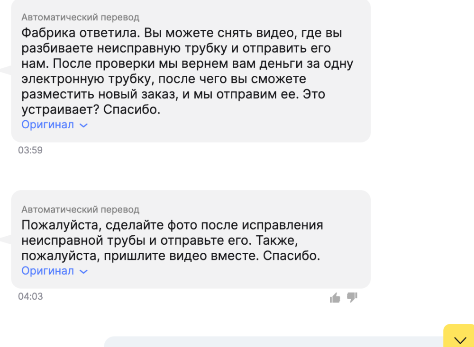Expand the chevron beside Оригинал in the 03:59 message
The image size is (474, 347).
[83, 125]
